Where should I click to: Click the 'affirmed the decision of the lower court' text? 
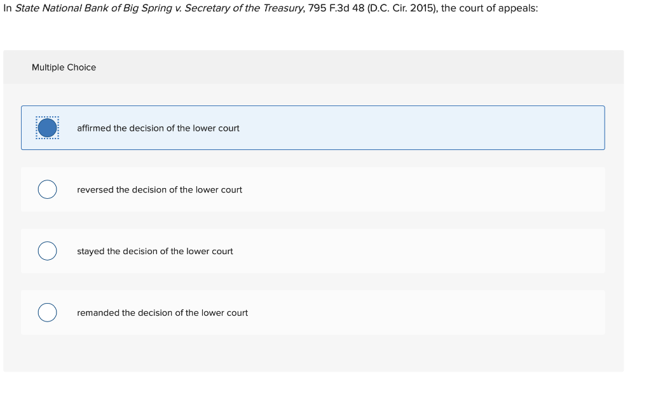[158, 128]
